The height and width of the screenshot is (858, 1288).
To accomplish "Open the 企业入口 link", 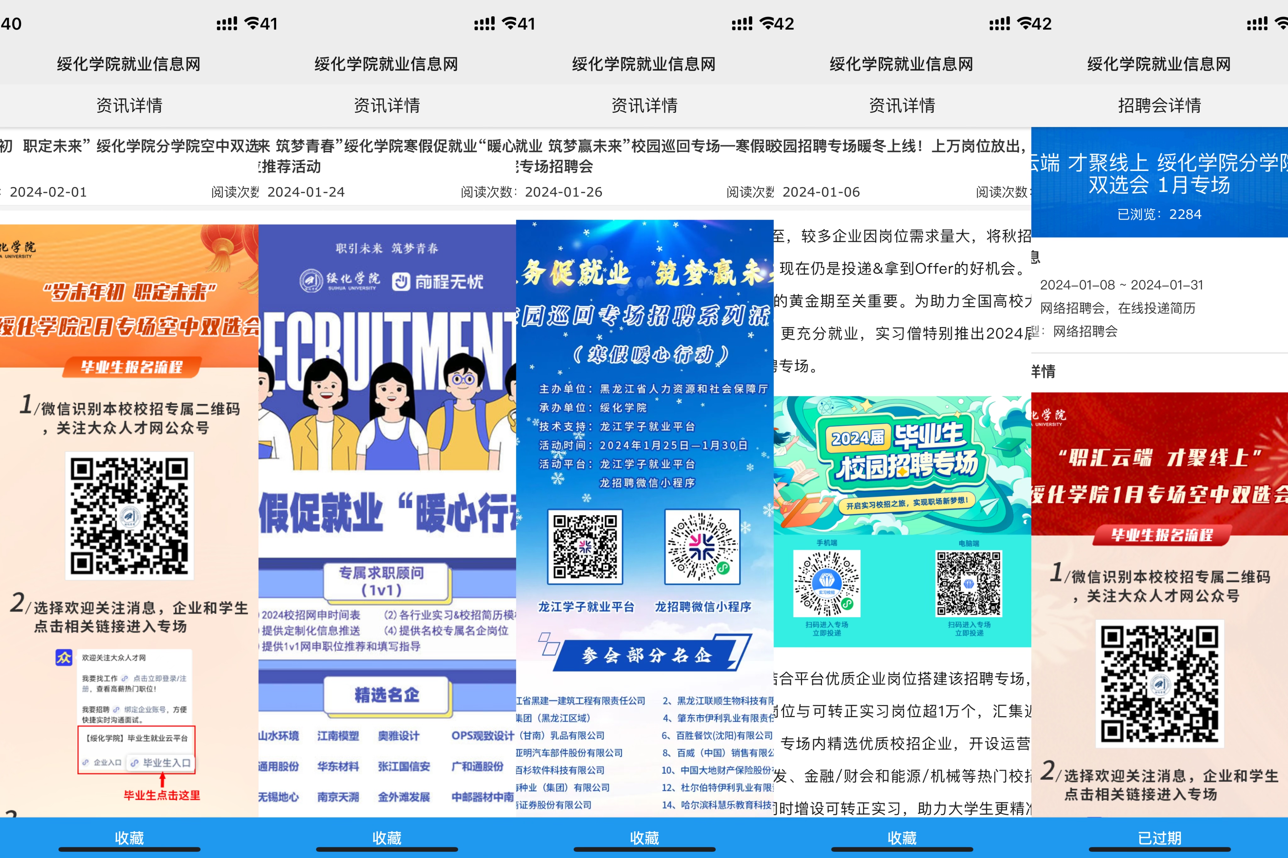I will [103, 762].
